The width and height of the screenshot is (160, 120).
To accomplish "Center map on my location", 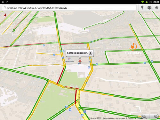I will (x=156, y=8).
